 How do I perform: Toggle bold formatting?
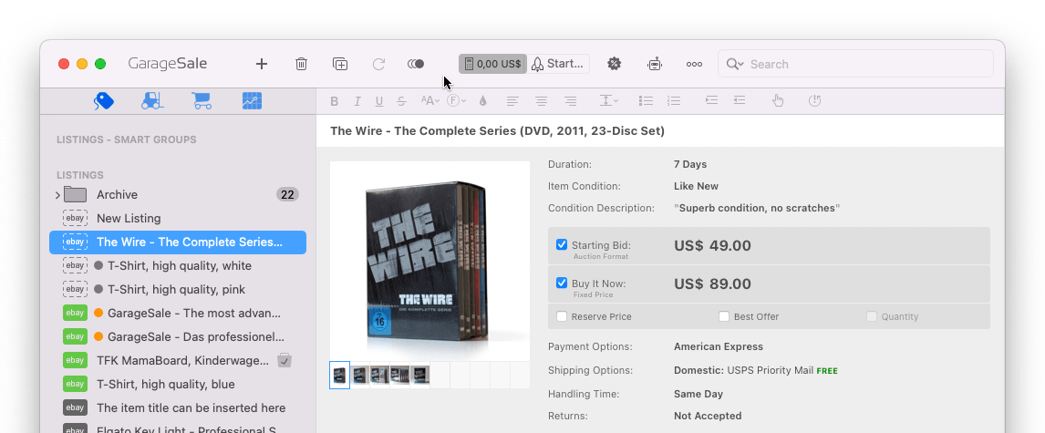[335, 101]
